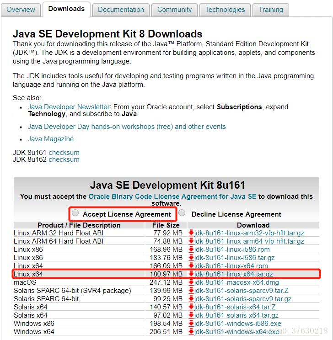Select Decline License Agreement radio button
Viewport: 333px width, 340px height.
click(x=182, y=213)
